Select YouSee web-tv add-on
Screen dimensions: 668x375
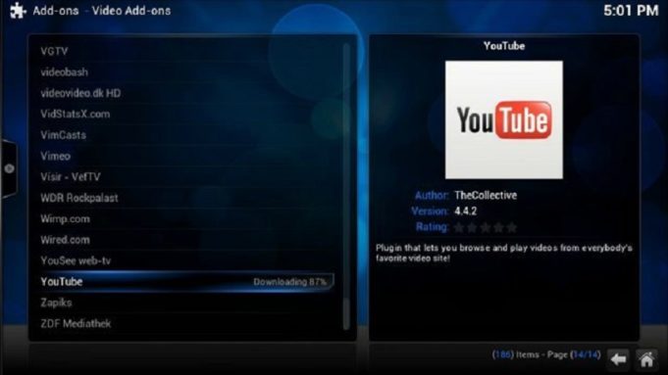click(x=187, y=260)
